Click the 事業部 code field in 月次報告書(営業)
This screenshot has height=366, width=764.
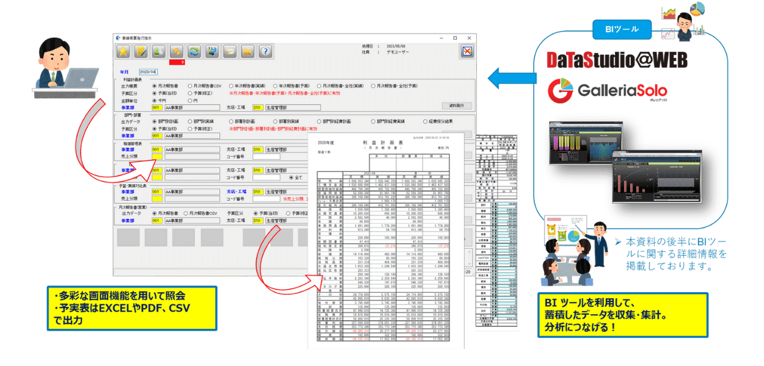(156, 221)
